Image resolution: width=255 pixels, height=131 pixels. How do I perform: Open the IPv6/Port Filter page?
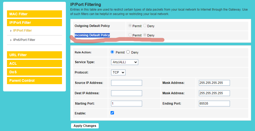point(24,40)
